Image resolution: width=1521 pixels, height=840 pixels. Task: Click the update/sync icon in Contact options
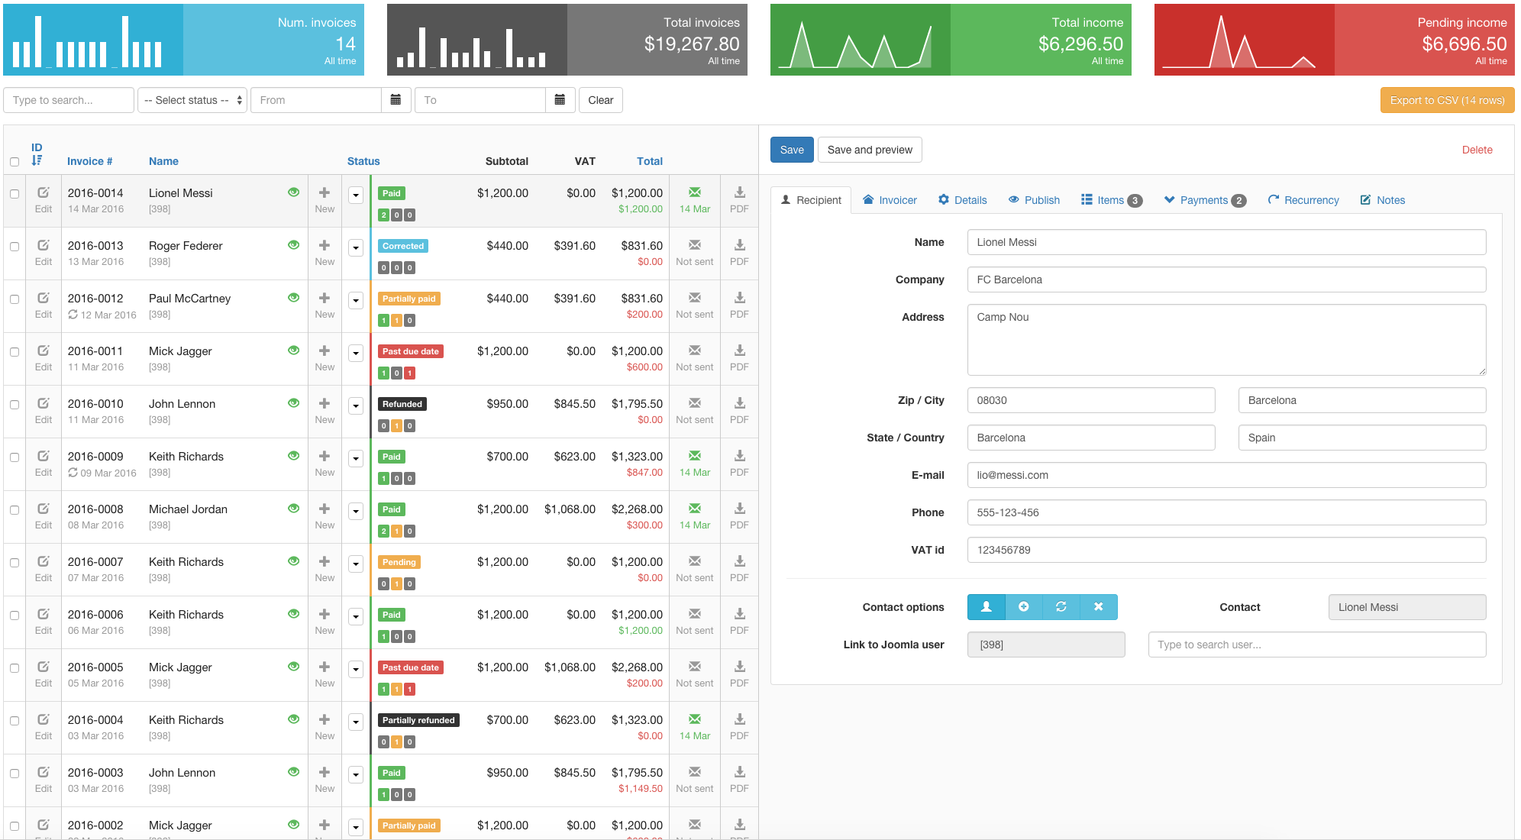point(1061,605)
